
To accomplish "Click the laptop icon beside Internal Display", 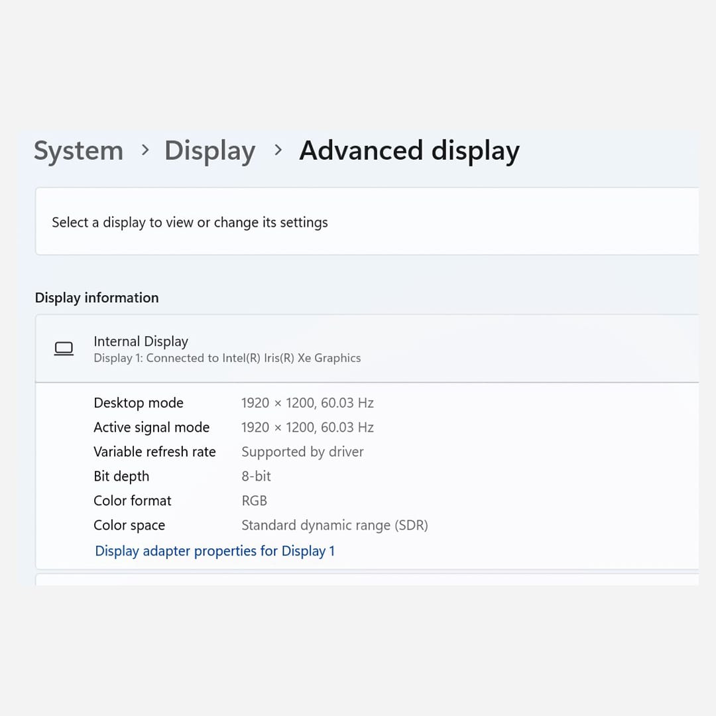I will point(64,349).
